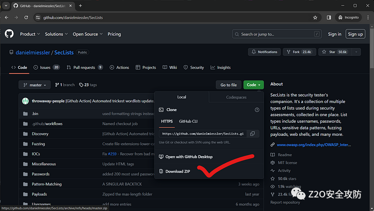The width and height of the screenshot is (374, 211).
Task: Open the Miscellaneous folder
Action: (x=44, y=164)
